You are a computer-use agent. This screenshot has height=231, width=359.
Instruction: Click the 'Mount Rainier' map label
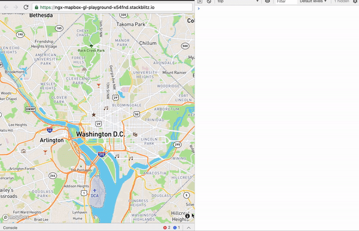tap(175, 72)
